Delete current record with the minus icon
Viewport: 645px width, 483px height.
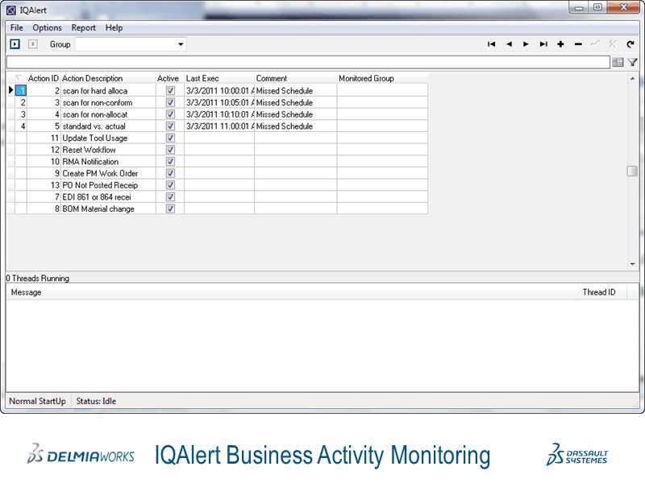[x=577, y=44]
